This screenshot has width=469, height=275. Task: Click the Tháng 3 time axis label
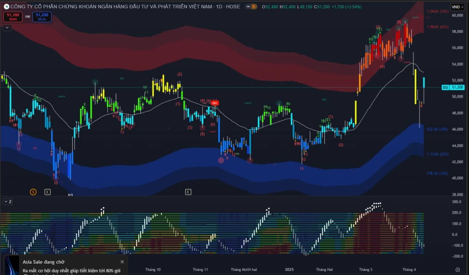click(366, 270)
